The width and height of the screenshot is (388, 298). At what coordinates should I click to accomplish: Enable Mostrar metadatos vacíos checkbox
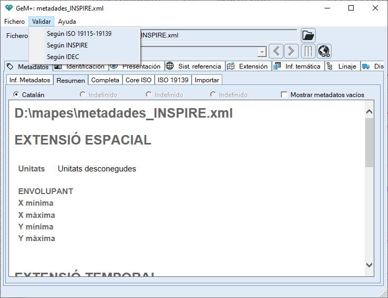click(285, 95)
